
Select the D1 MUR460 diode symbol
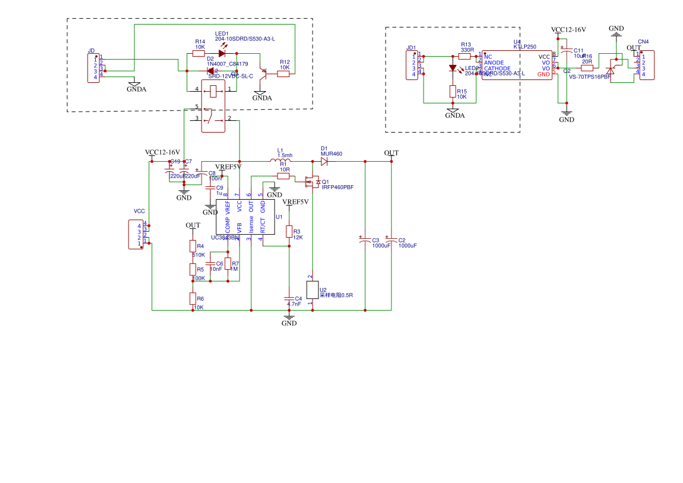tap(324, 161)
